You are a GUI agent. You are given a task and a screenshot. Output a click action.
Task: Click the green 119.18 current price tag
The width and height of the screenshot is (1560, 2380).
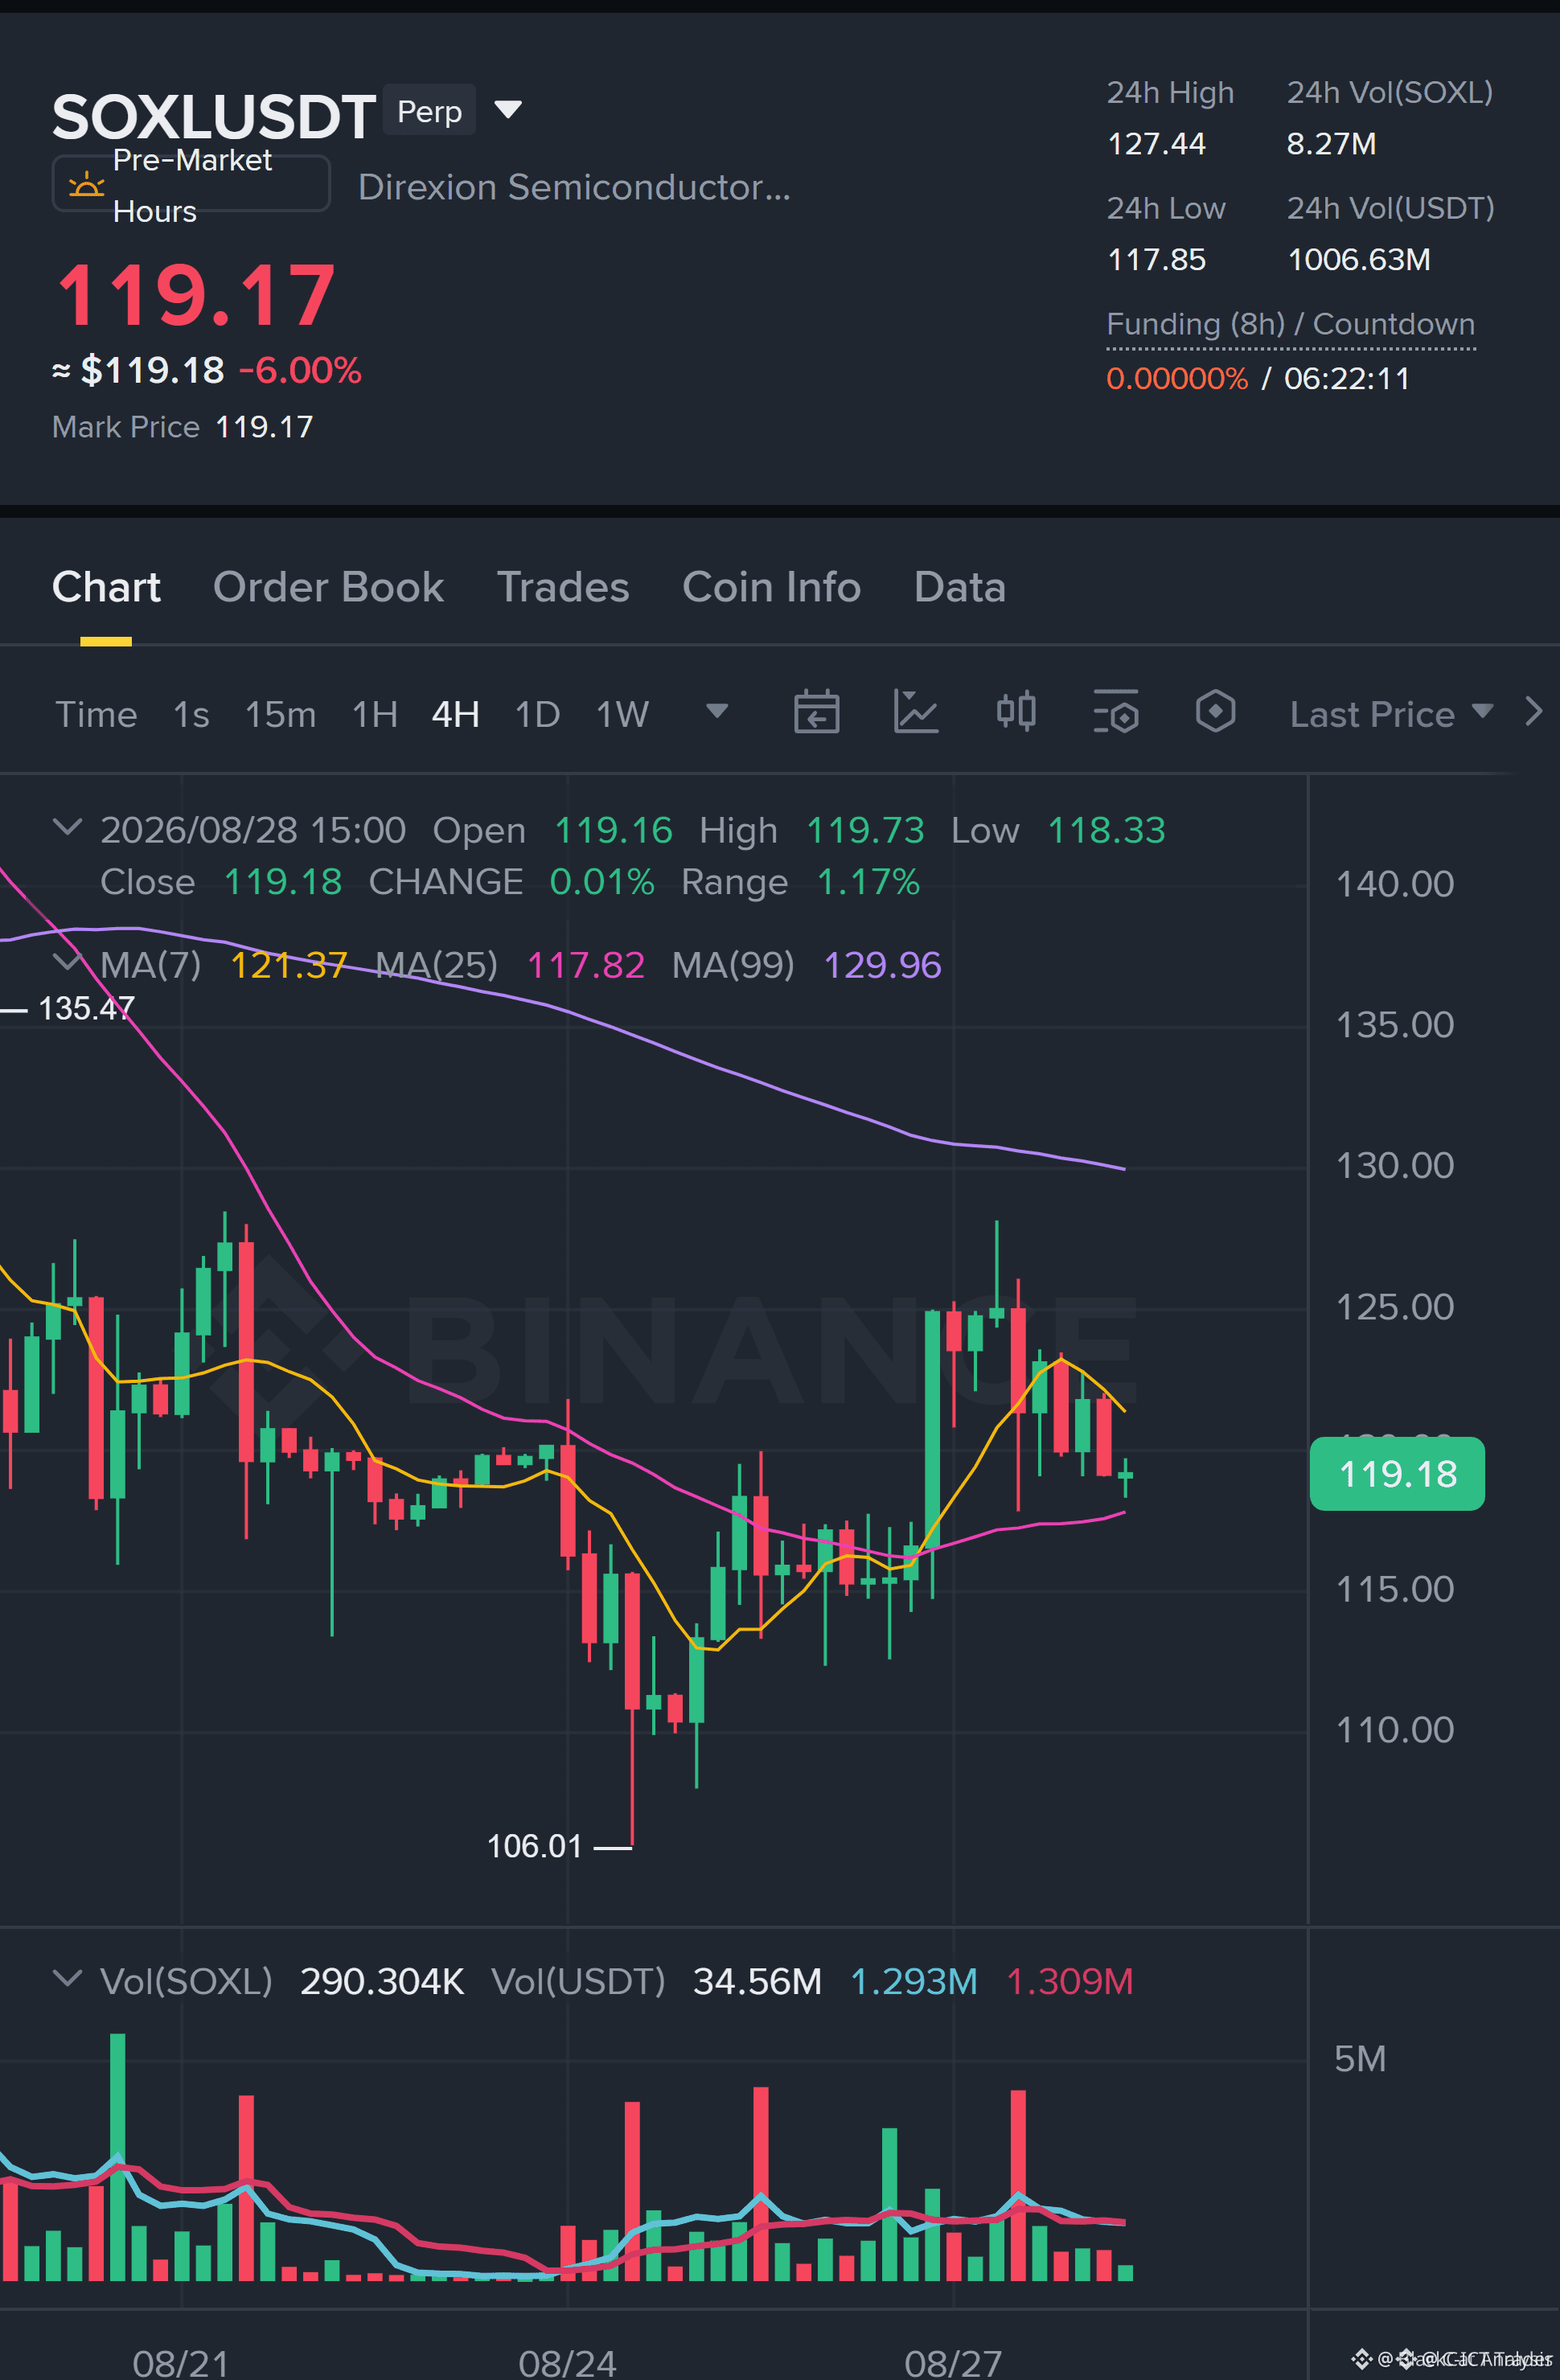pos(1397,1474)
